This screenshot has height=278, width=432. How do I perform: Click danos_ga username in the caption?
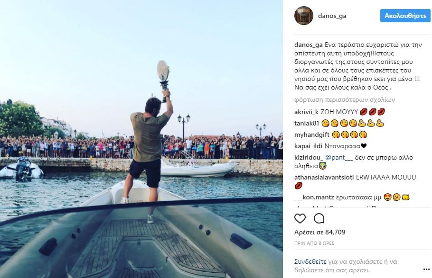308,45
